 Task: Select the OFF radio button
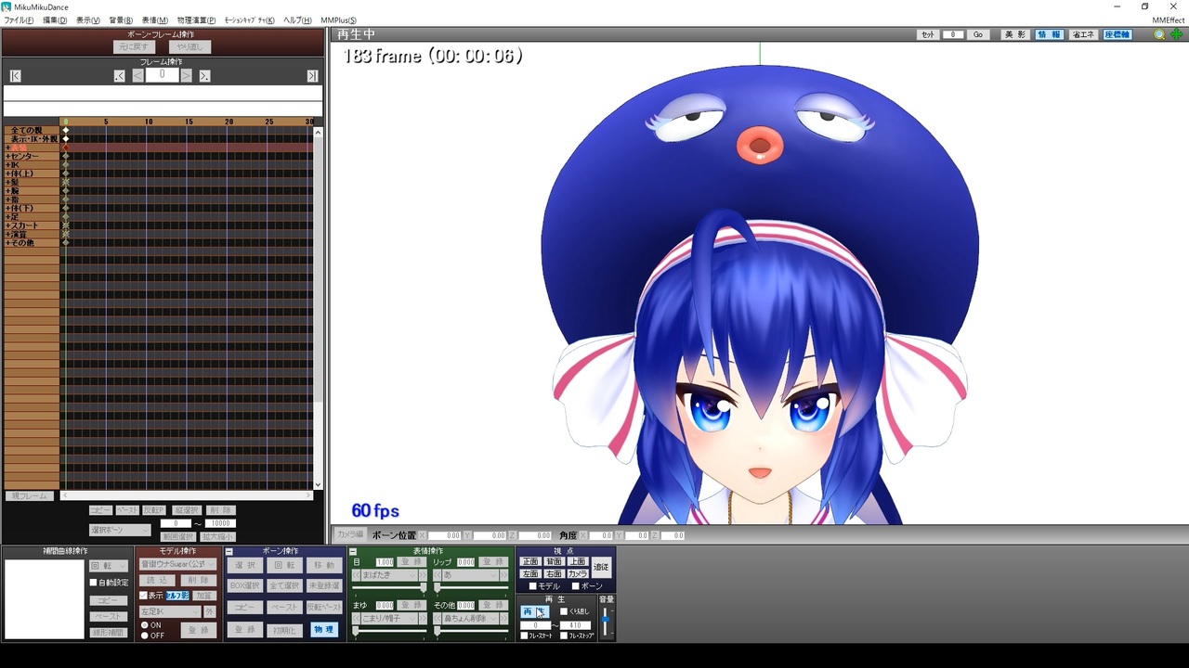tap(145, 636)
